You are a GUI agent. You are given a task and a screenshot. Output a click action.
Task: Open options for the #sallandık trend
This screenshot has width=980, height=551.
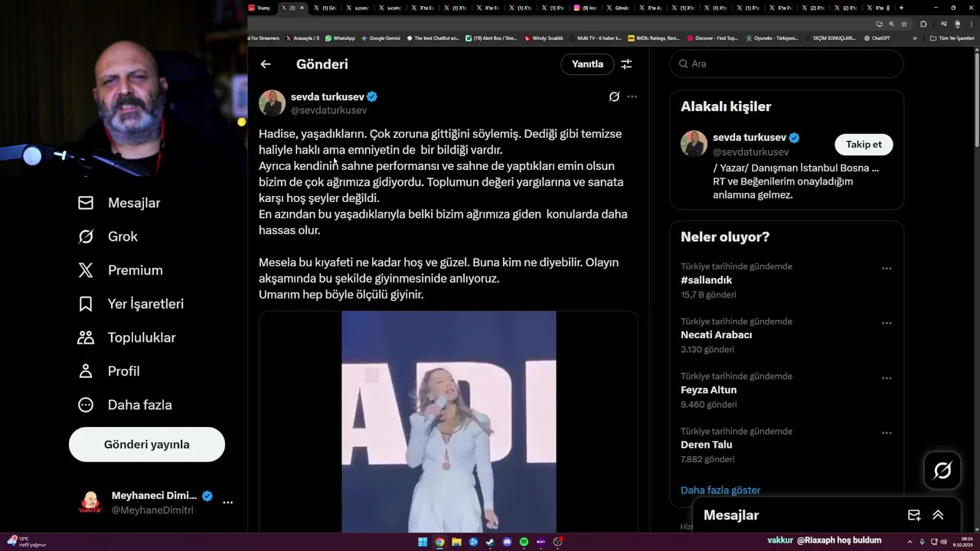tap(887, 269)
